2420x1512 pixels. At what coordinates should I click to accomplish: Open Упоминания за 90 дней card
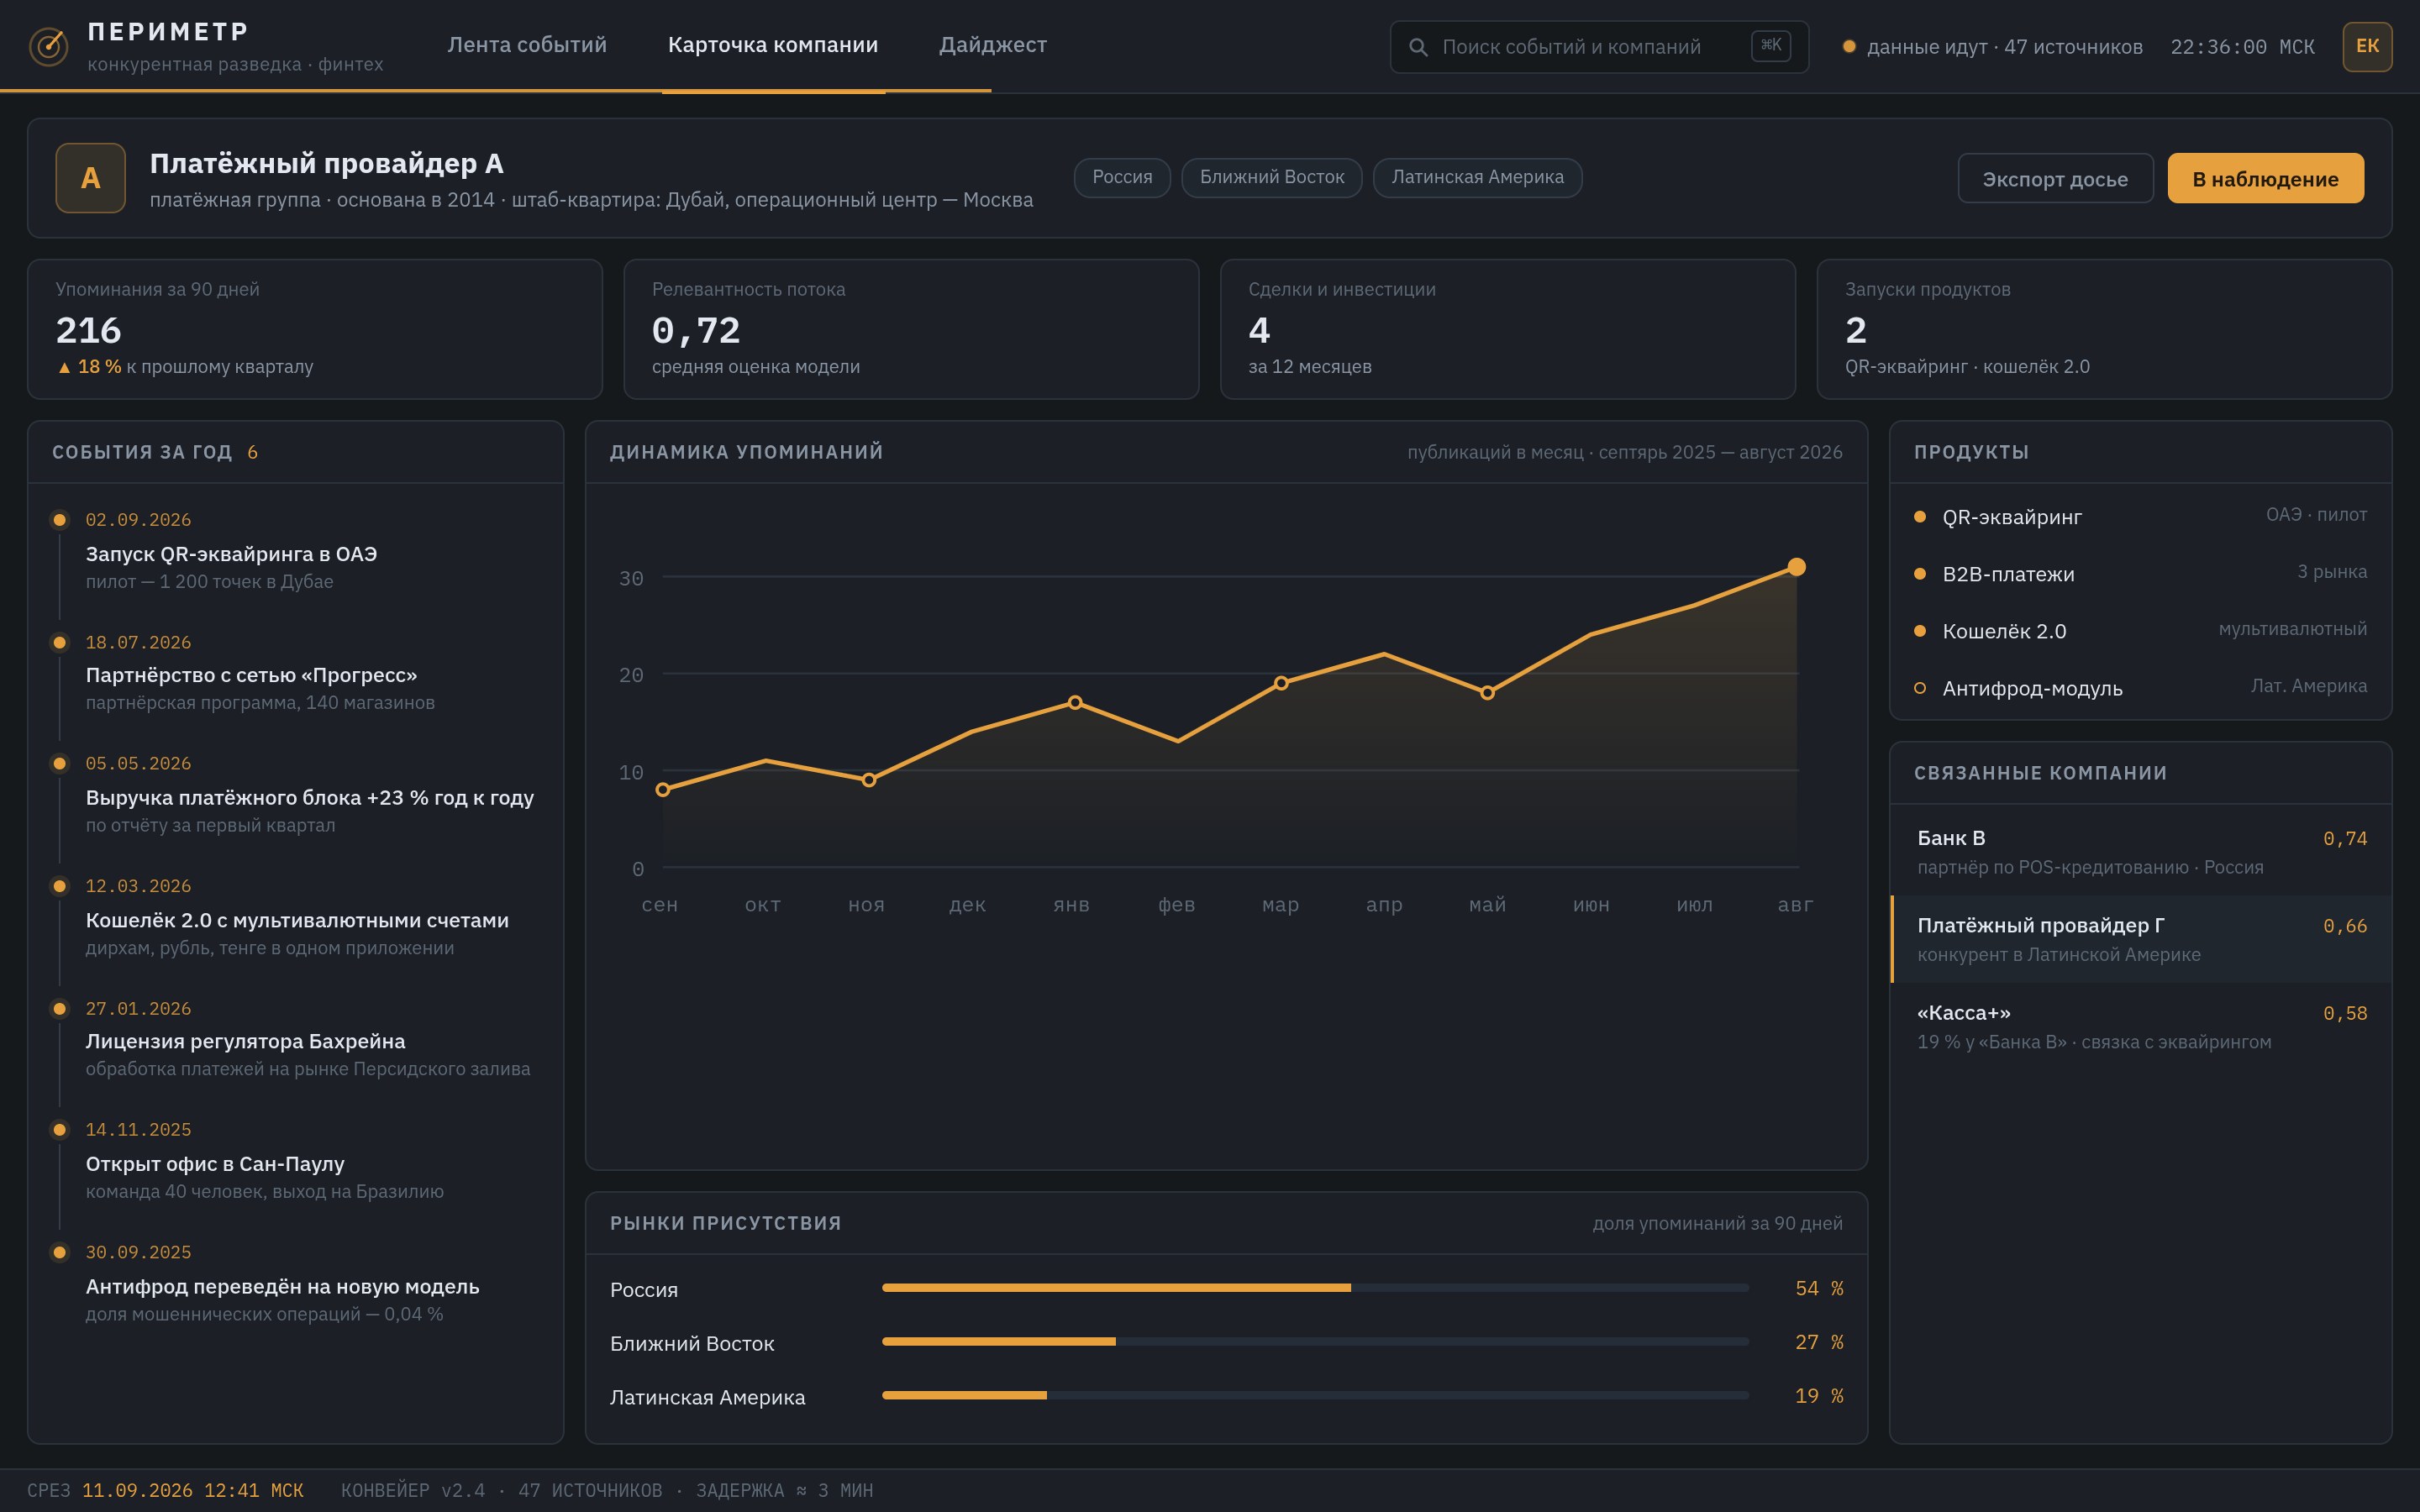(315, 329)
